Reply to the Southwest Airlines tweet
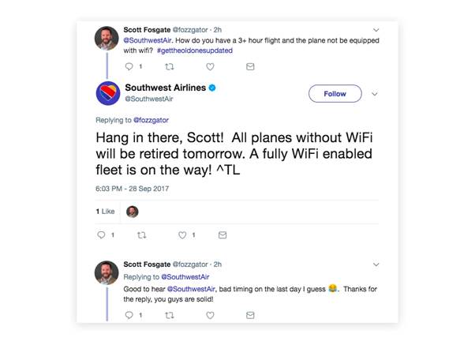The width and height of the screenshot is (475, 345). pos(101,235)
